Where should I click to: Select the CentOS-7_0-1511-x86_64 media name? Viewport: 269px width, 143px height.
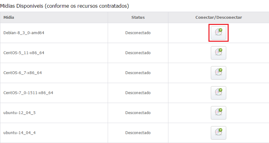pyautogui.click(x=28, y=93)
